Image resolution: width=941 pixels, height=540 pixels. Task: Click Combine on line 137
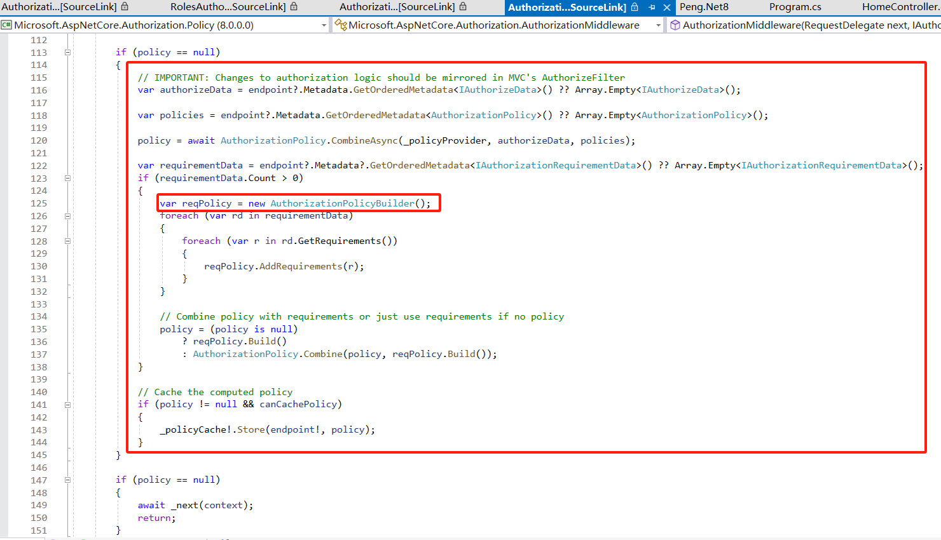(x=323, y=354)
